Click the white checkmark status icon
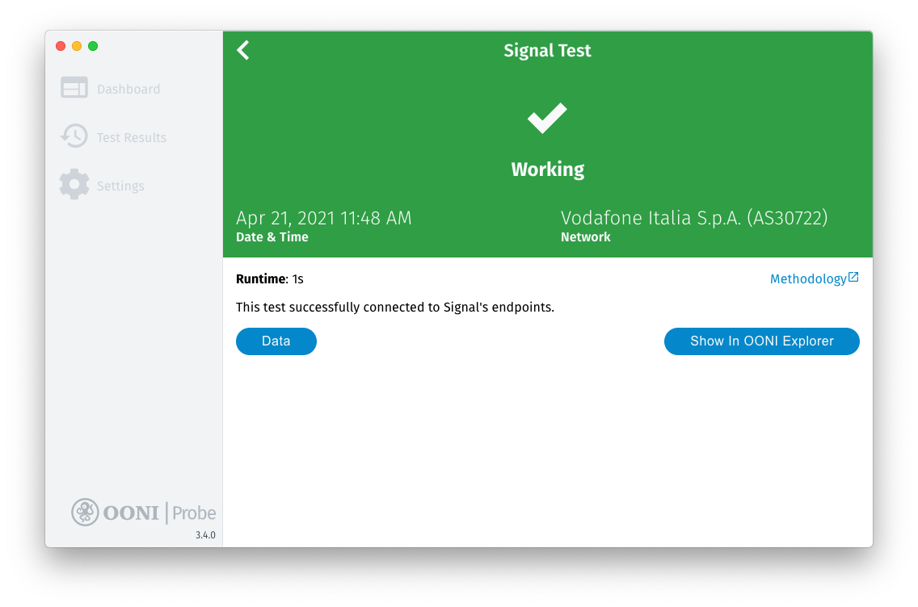Image resolution: width=918 pixels, height=607 pixels. (547, 119)
